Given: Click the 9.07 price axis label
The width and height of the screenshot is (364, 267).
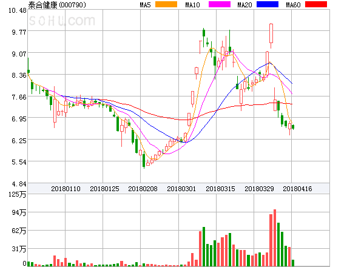Looking at the screenshot, I should 19,54.
